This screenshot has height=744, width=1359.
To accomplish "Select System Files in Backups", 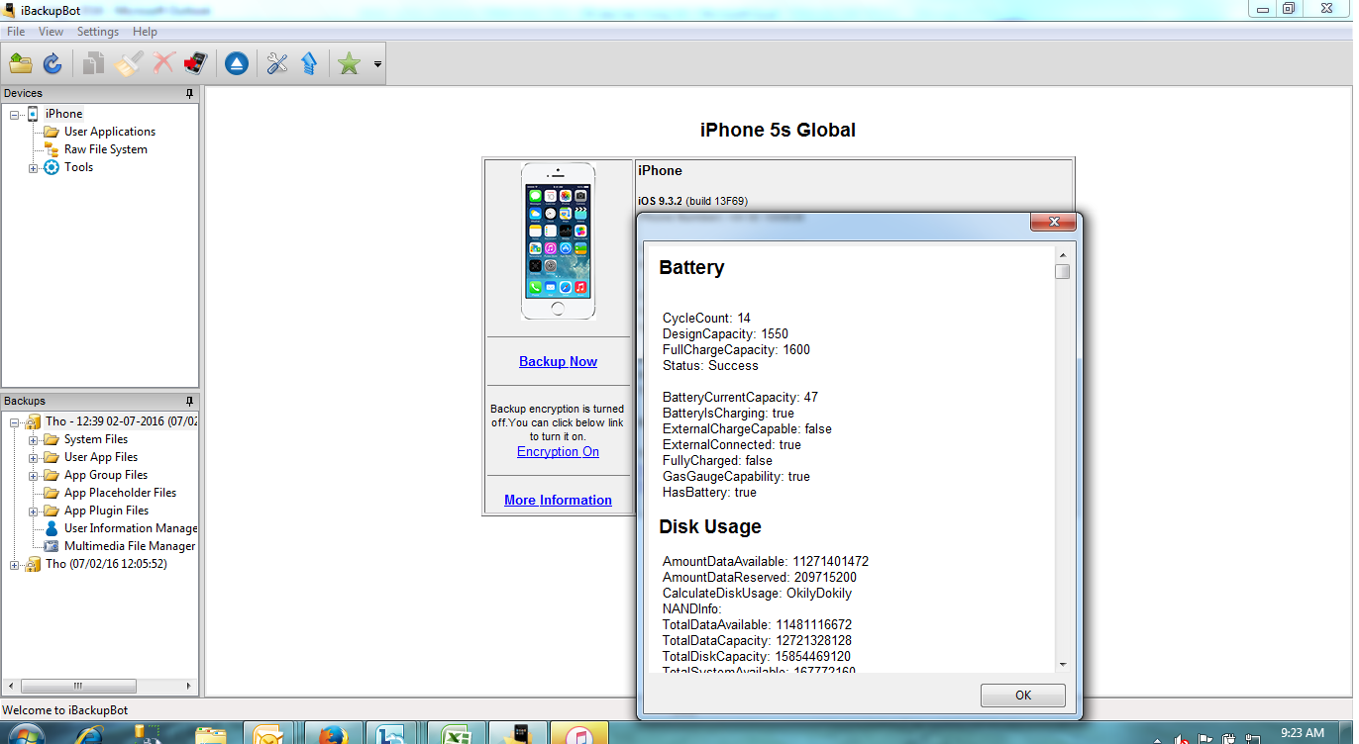I will point(96,439).
